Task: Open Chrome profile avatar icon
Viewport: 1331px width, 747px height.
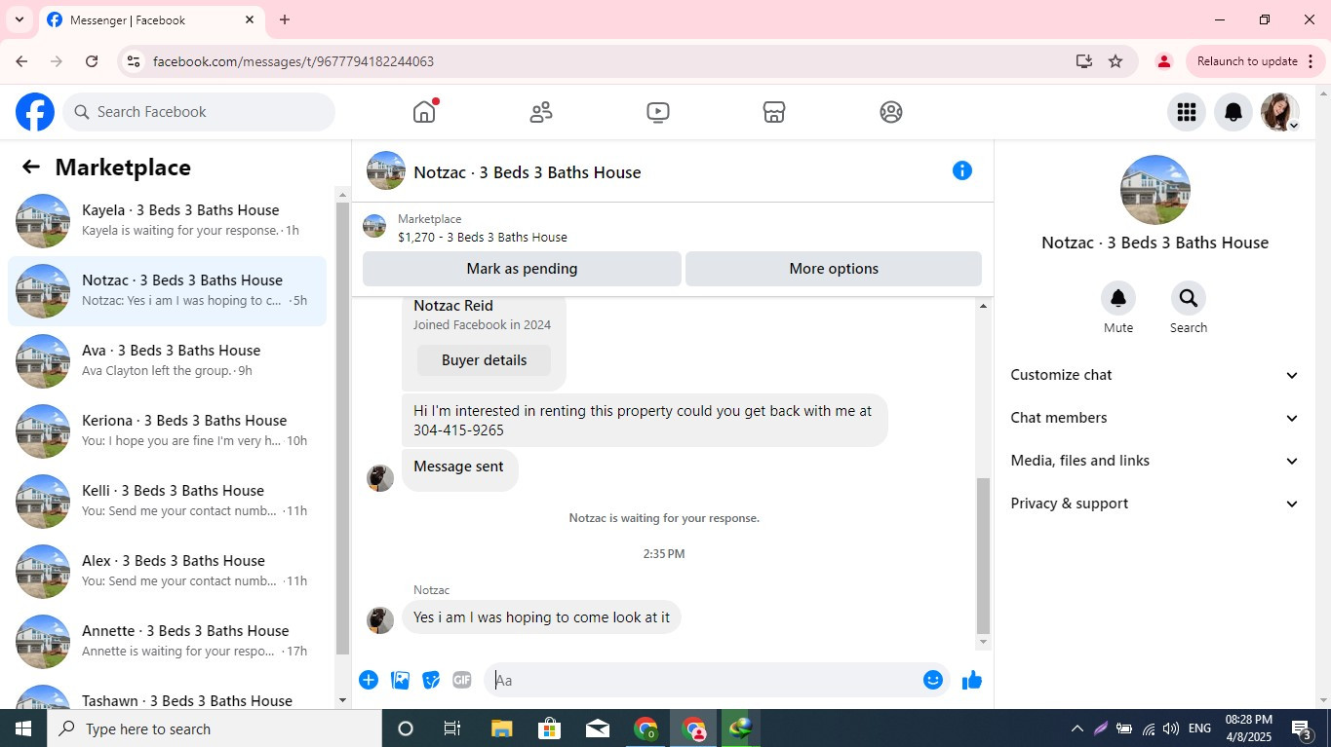Action: (x=1163, y=61)
